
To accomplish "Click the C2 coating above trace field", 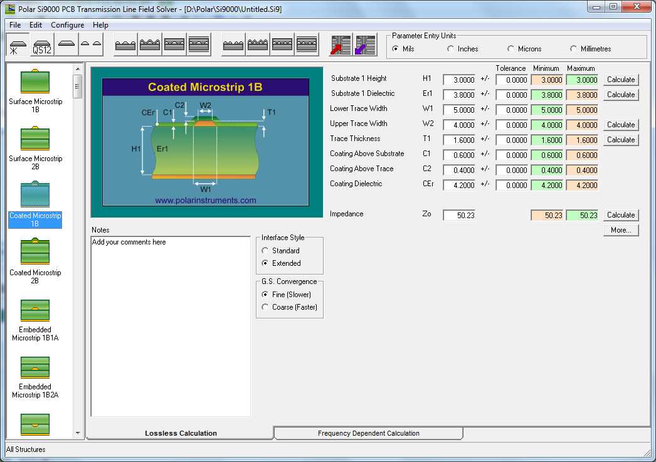I will point(459,170).
